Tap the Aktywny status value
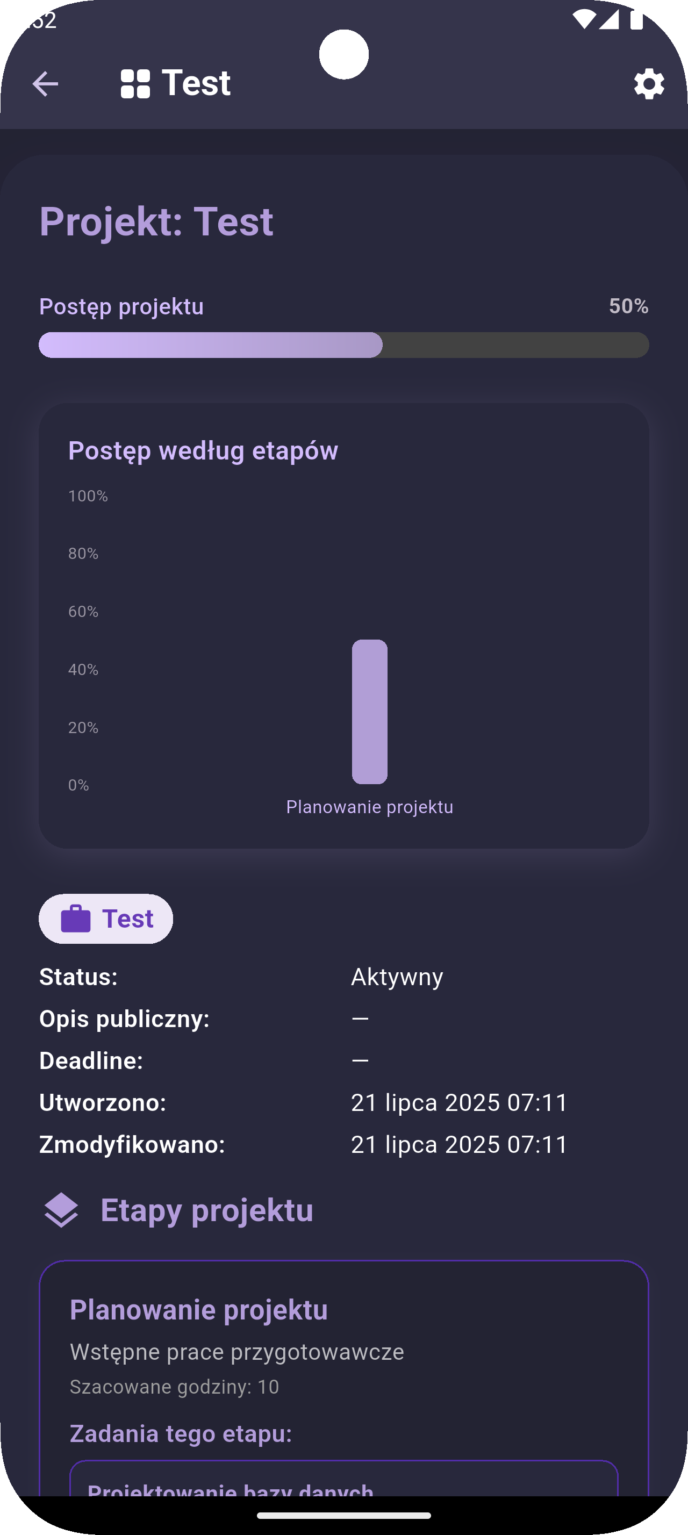 (397, 977)
